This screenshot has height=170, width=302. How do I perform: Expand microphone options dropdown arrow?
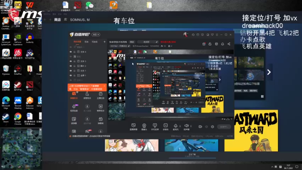180,126
